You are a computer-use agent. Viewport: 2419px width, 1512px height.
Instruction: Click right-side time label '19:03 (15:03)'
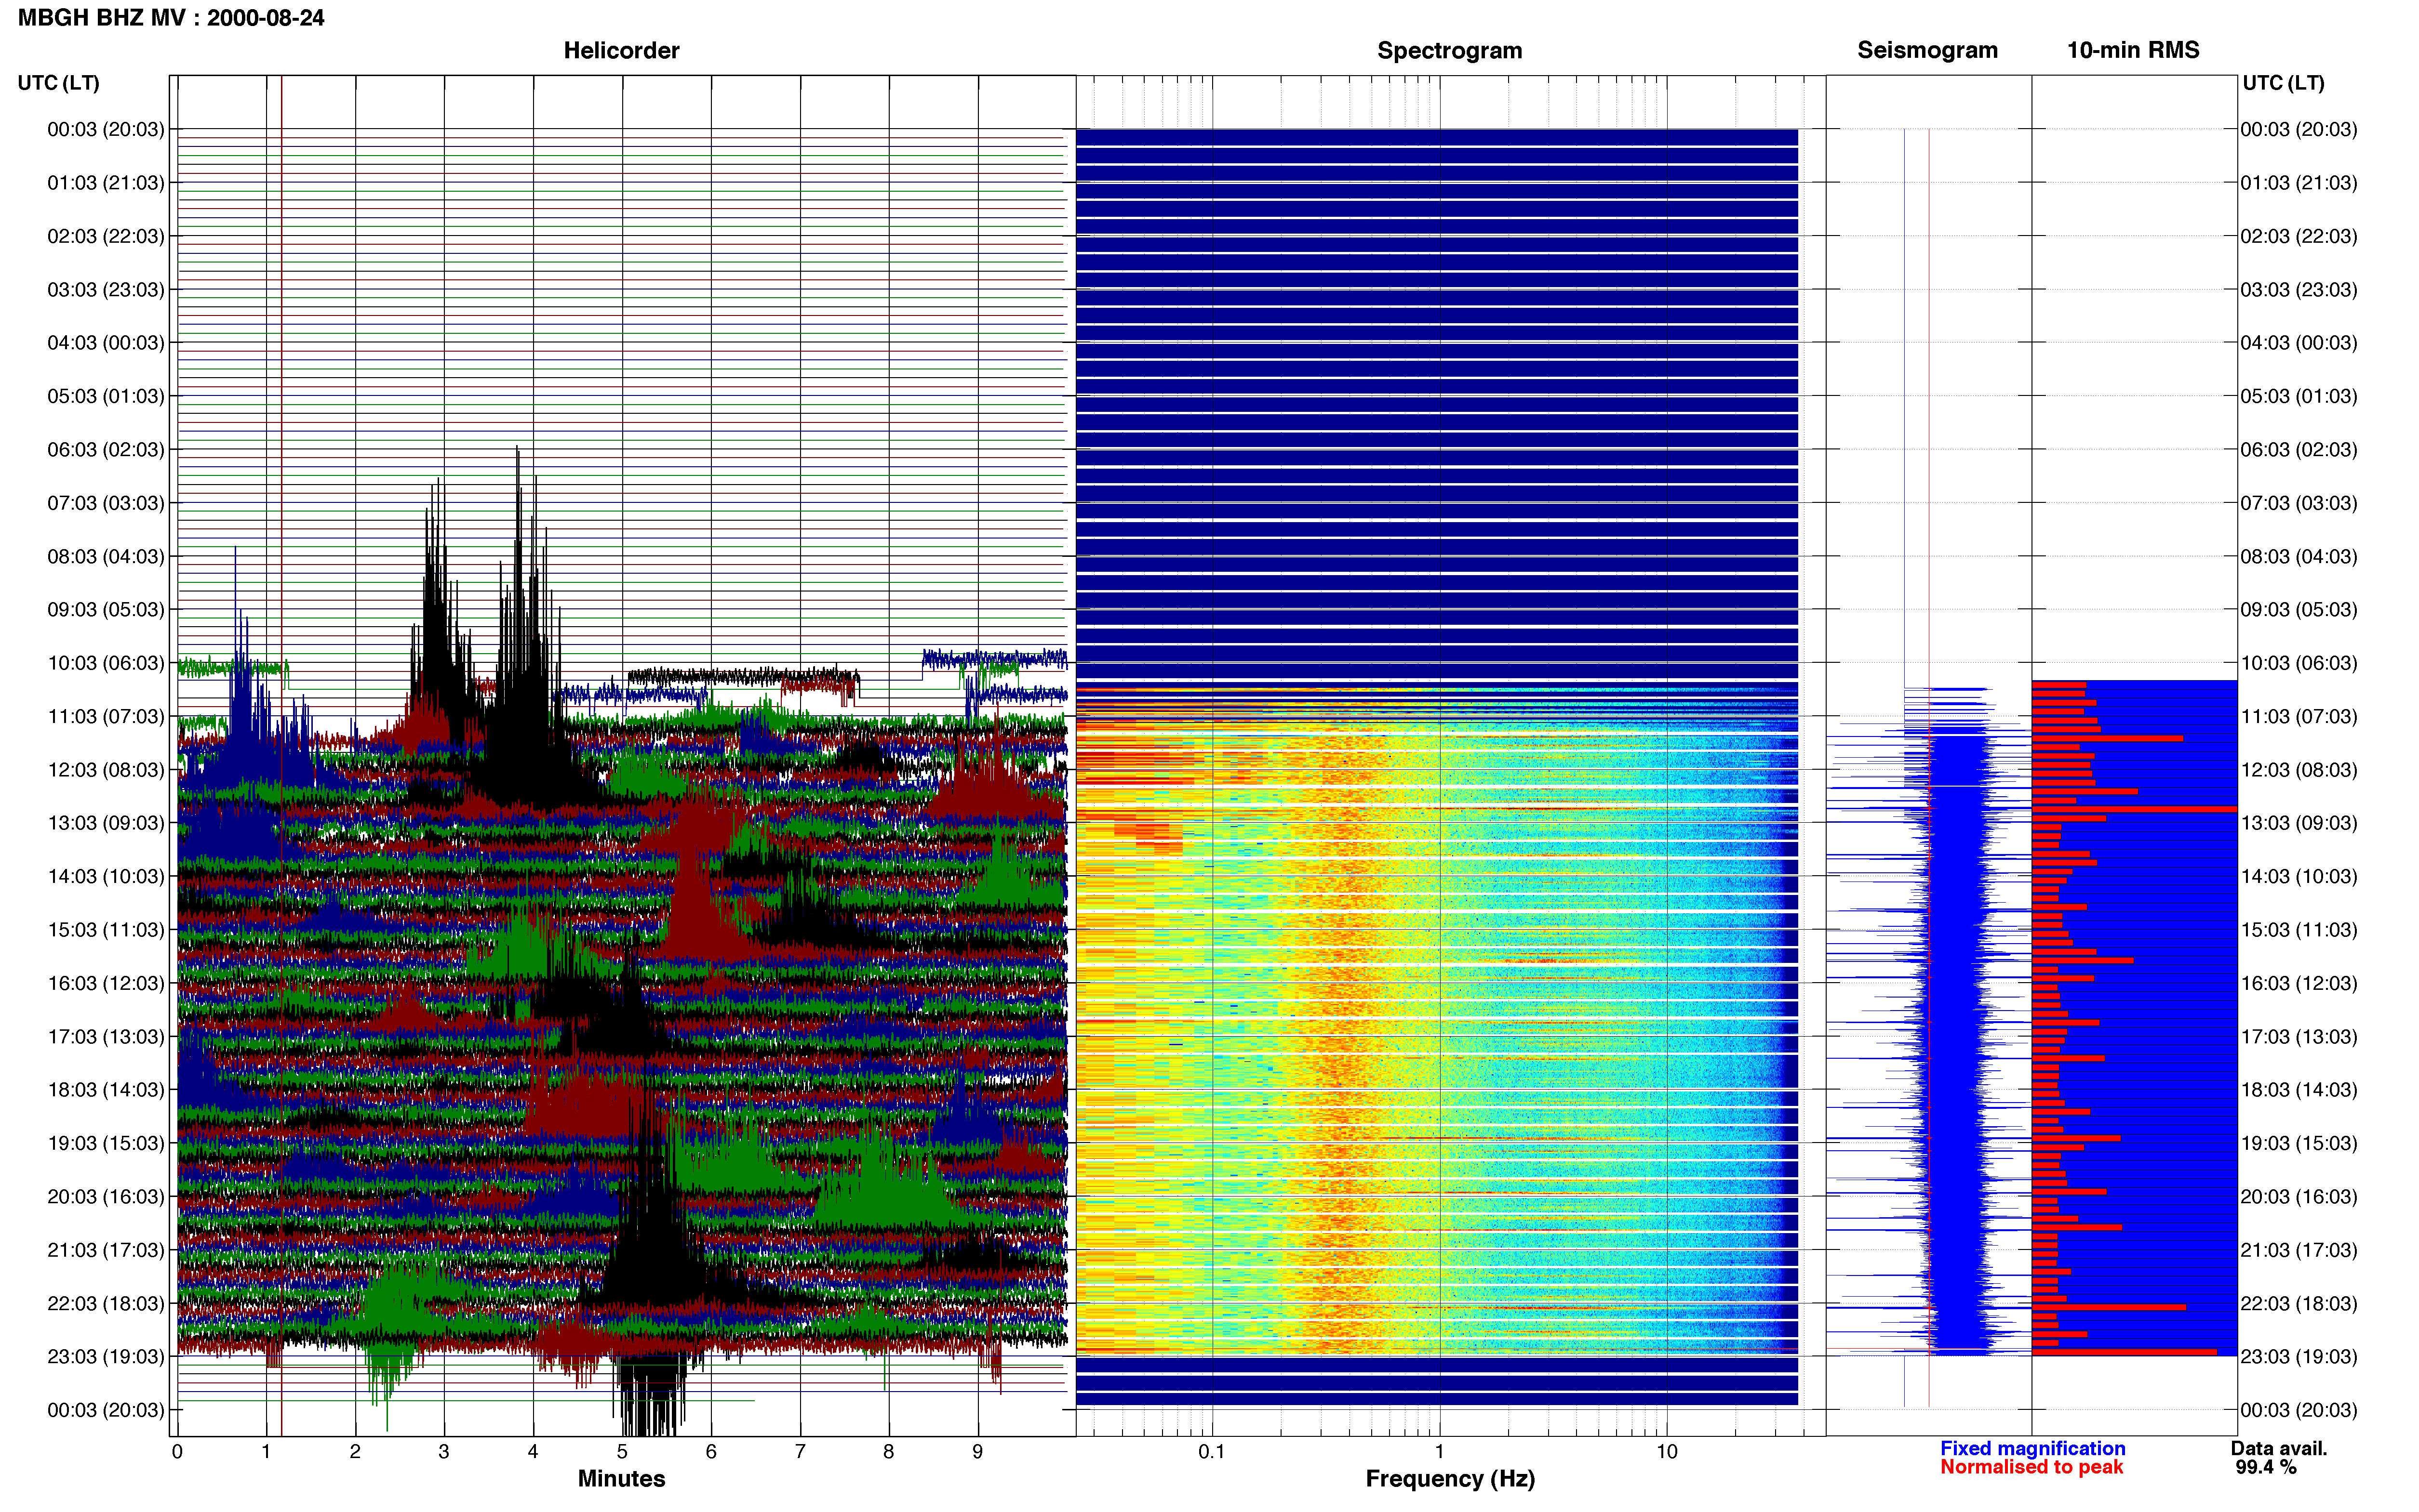[x=2299, y=1143]
